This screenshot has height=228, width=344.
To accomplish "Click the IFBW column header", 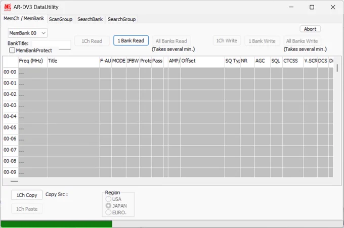I will point(133,61).
